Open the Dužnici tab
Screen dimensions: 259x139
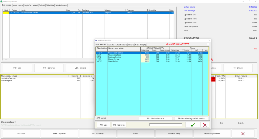pos(42,5)
